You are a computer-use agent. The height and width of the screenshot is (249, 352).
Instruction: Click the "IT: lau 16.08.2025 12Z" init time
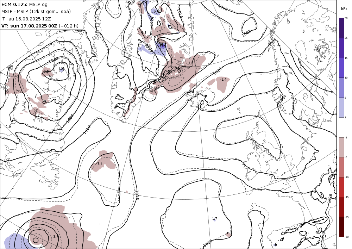point(26,19)
